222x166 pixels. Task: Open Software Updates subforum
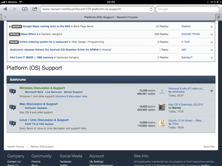point(36,108)
